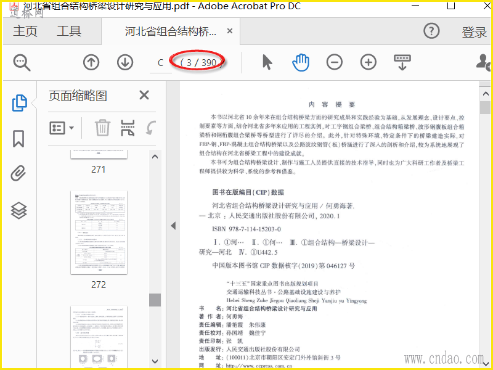The height and width of the screenshot is (370, 493).
Task: Activate the hand pan tool
Action: pyautogui.click(x=301, y=62)
